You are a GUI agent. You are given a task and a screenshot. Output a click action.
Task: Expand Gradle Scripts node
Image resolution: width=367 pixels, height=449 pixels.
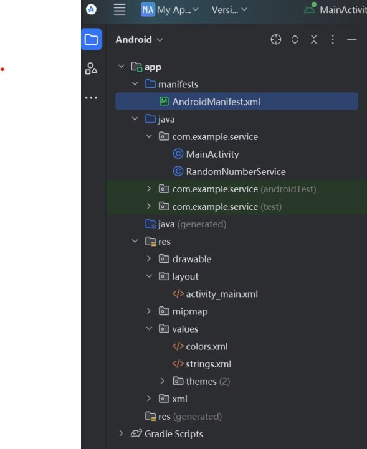click(121, 433)
